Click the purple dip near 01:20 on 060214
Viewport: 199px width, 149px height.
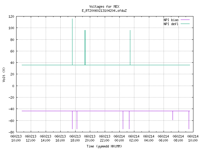pos(129,120)
